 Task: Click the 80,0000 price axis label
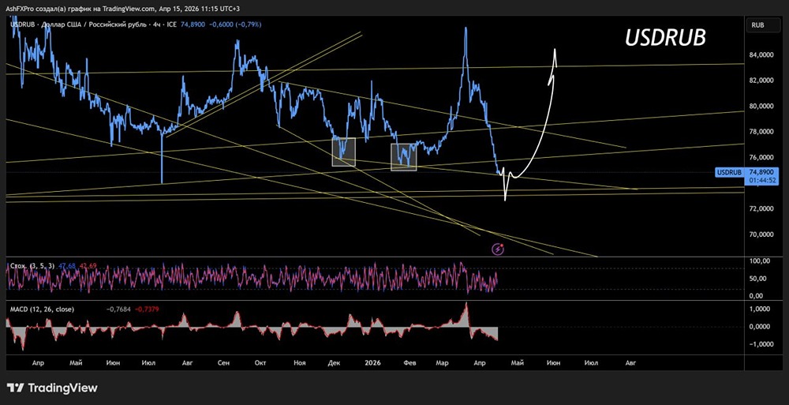click(761, 106)
